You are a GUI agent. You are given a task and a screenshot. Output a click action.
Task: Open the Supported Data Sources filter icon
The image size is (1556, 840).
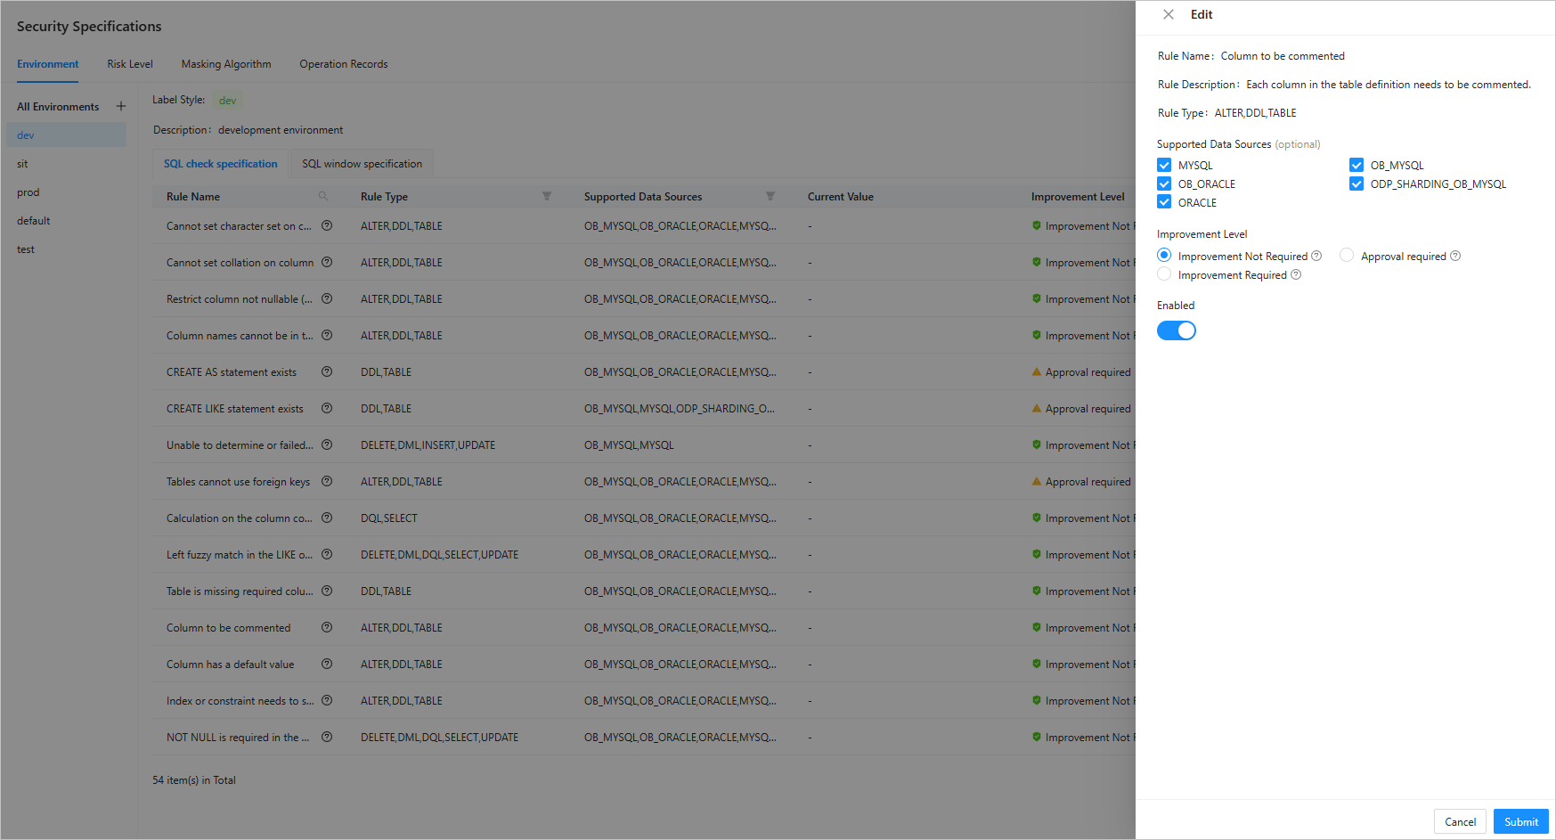coord(770,196)
